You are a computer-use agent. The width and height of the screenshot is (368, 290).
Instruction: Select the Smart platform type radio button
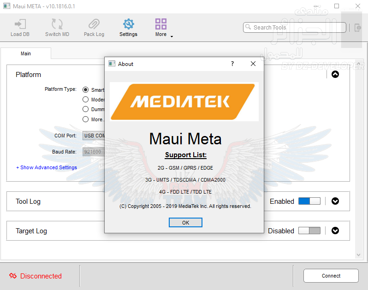point(85,89)
